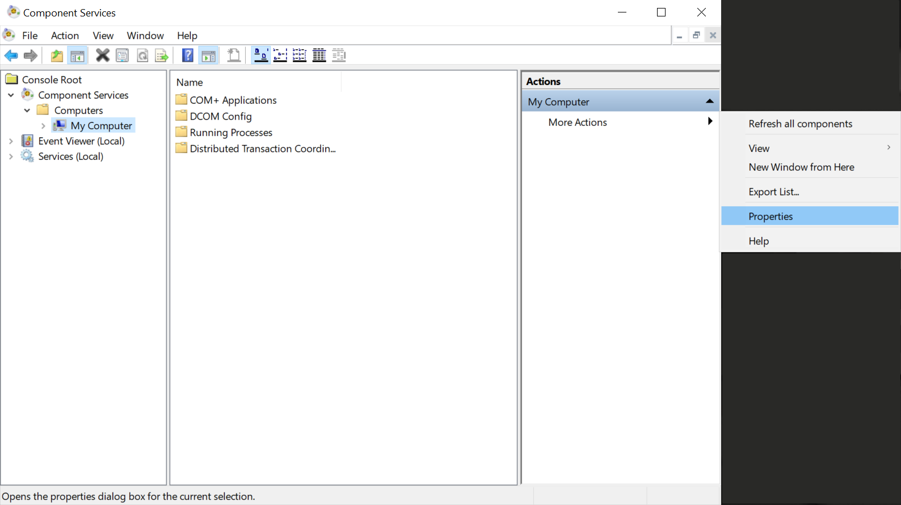Expand the My Computer tree node

pos(43,126)
